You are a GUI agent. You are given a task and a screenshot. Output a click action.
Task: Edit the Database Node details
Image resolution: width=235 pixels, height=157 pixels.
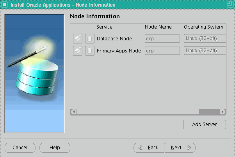point(78,38)
